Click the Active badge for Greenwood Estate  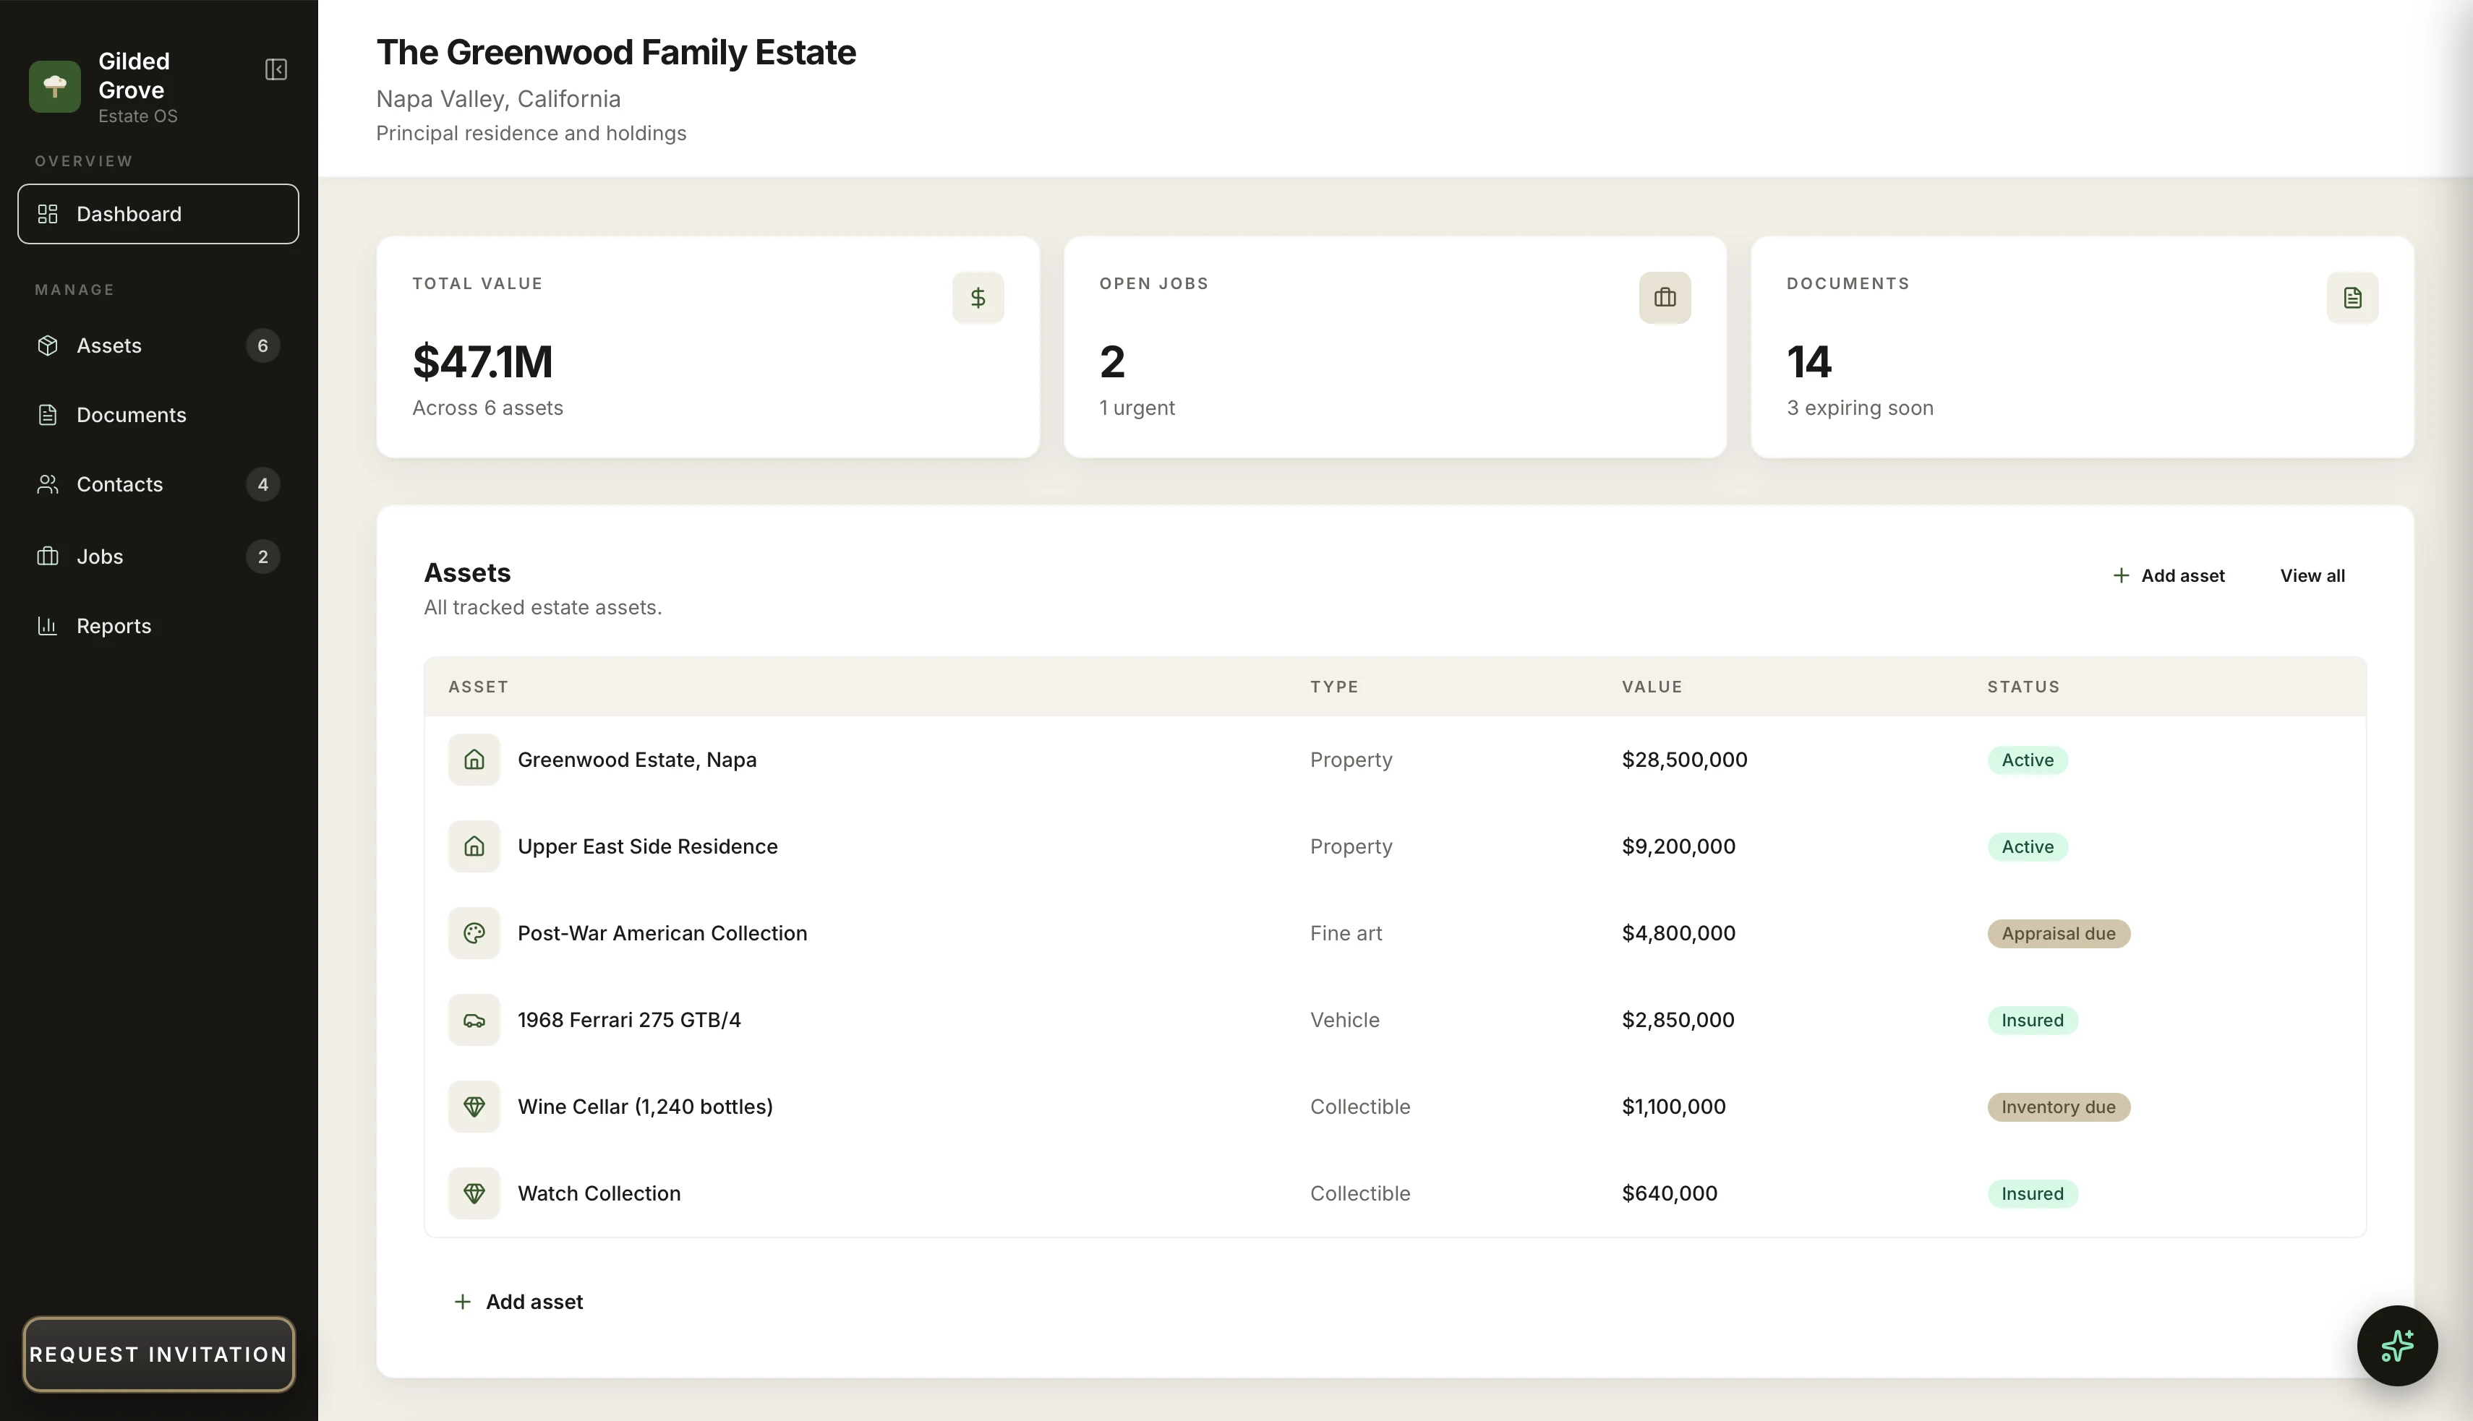(x=2027, y=760)
